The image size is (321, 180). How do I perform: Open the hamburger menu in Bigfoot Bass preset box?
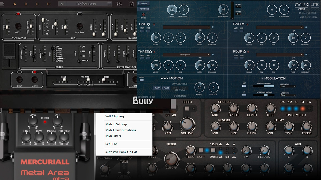coord(109,4)
